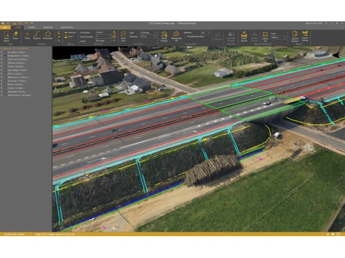Image resolution: width=345 pixels, height=258 pixels.
Task: Expand the No Layer tree row
Action: tap(2, 52)
